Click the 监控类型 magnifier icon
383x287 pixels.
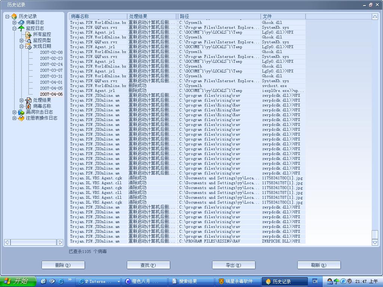click(28, 40)
